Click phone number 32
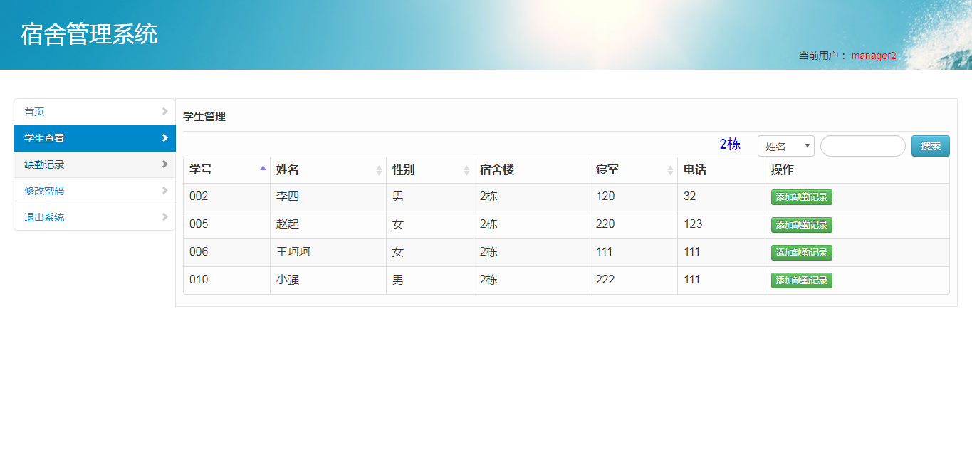This screenshot has width=972, height=467. pos(689,196)
